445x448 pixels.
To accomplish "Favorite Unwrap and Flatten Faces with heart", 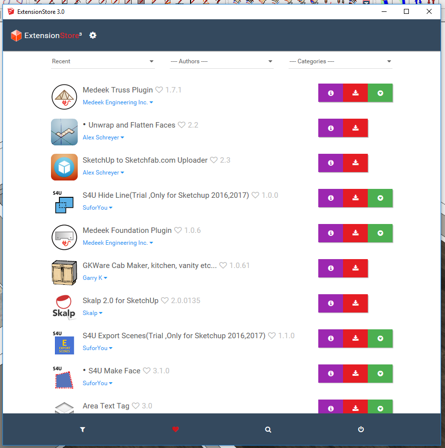I will tap(182, 125).
